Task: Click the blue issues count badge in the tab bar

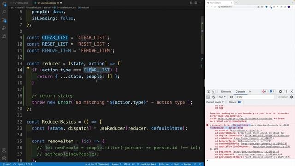Action: point(271,92)
